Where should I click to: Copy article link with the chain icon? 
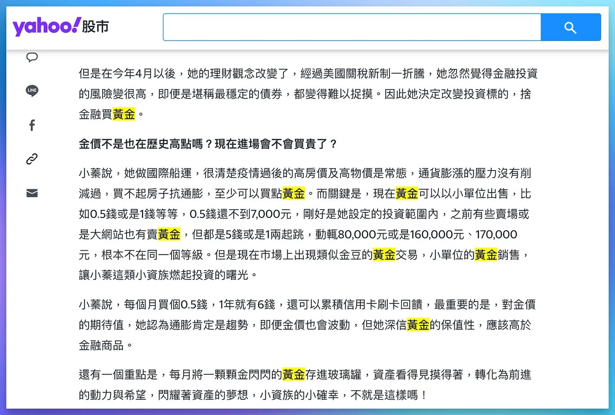[x=32, y=159]
